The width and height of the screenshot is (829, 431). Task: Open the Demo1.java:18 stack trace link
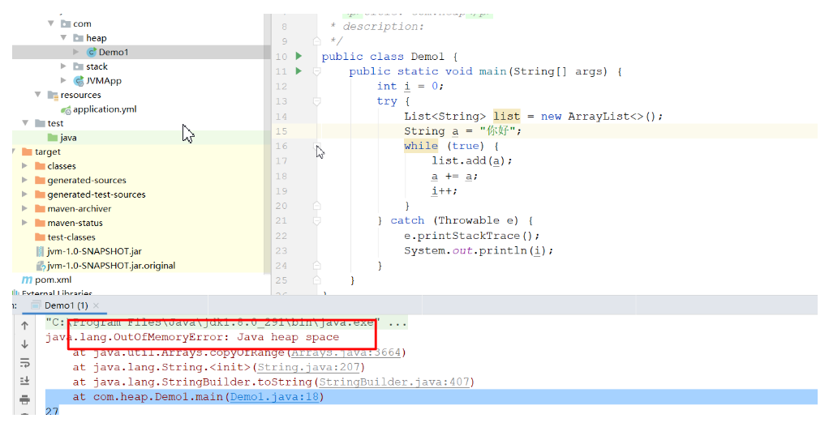[275, 397]
